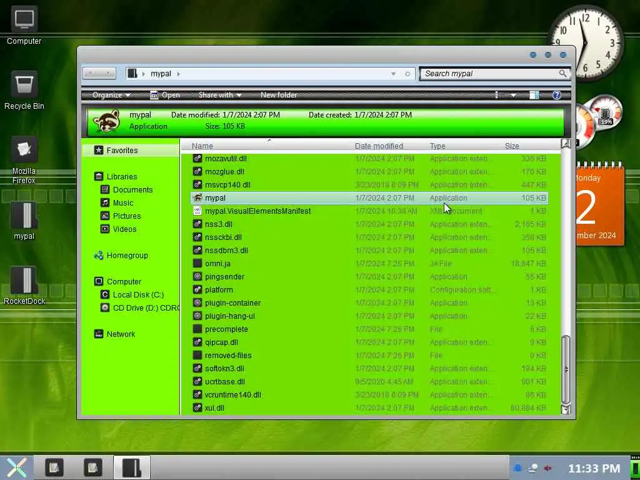640x480 pixels.
Task: Click the taskbar clock showing 11:33 PM
Action: (594, 468)
